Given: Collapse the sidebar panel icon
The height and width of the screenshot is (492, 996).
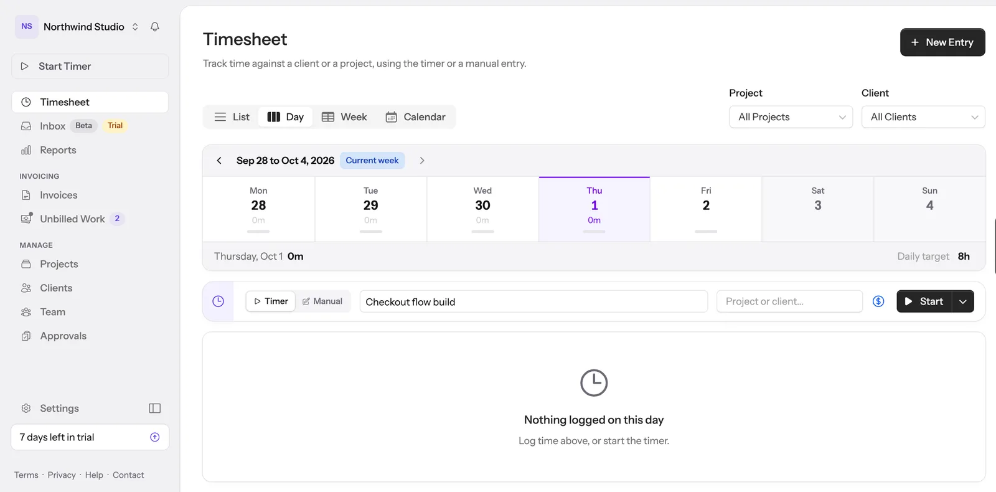Looking at the screenshot, I should click(x=155, y=409).
